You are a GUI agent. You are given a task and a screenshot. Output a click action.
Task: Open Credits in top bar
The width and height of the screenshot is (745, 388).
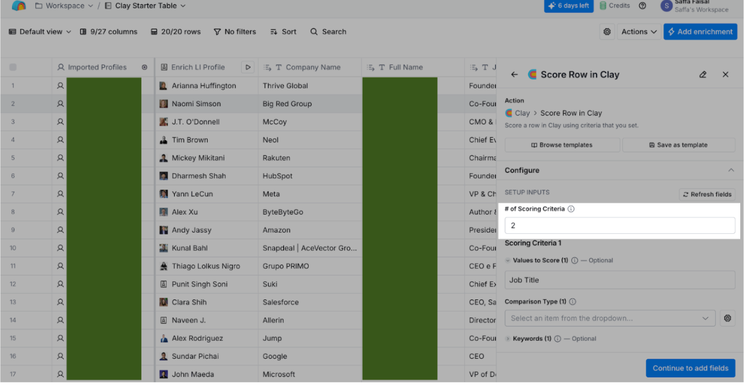coord(614,6)
